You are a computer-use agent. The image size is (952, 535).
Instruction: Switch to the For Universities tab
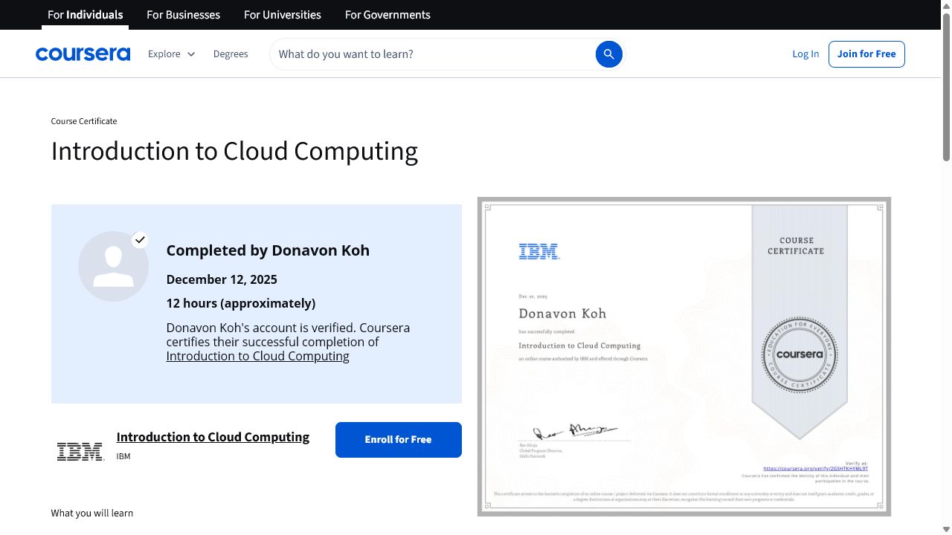click(x=283, y=15)
